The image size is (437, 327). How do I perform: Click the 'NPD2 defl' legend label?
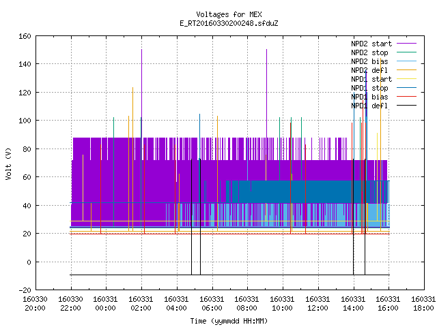click(369, 70)
